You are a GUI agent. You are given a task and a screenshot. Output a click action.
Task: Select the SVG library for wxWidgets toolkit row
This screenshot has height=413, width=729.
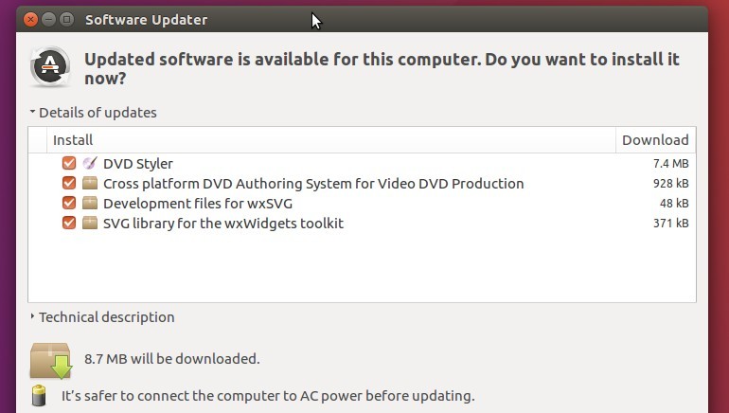(x=362, y=224)
